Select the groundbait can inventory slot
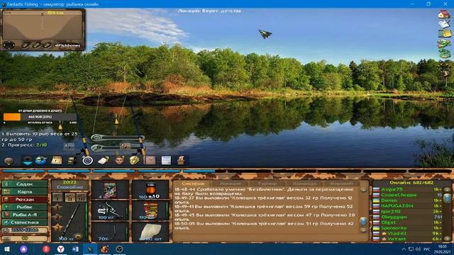 (x=150, y=210)
